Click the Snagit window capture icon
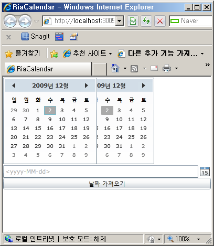Image resolution: width=214 pixels, height=246 pixels. tap(59, 37)
